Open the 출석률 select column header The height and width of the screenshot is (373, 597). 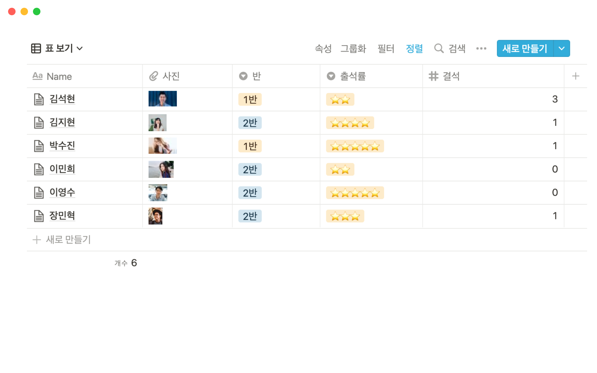[x=353, y=76]
